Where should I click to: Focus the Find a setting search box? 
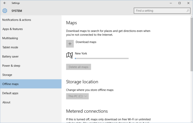click(162, 11)
